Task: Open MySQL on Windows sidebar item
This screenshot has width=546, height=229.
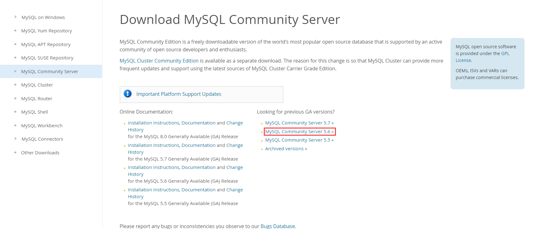Action: tap(43, 17)
